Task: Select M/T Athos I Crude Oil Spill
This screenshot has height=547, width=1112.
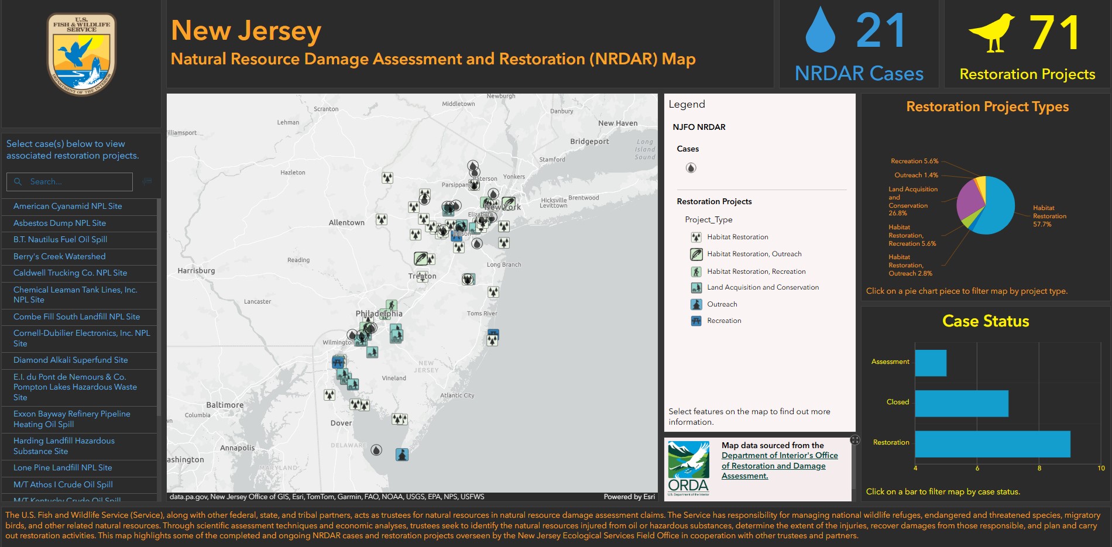Action: click(x=63, y=484)
